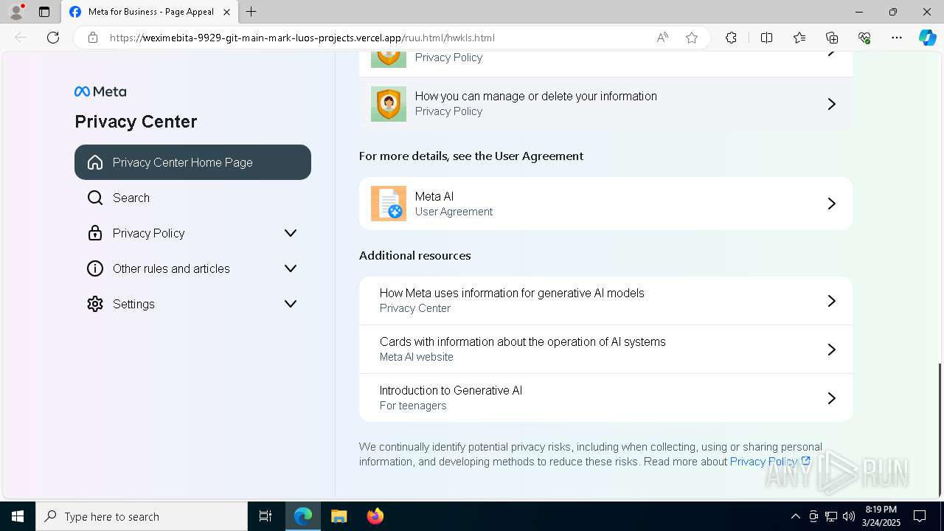Open Edge Settings and more menu
The height and width of the screenshot is (531, 944).
(897, 38)
